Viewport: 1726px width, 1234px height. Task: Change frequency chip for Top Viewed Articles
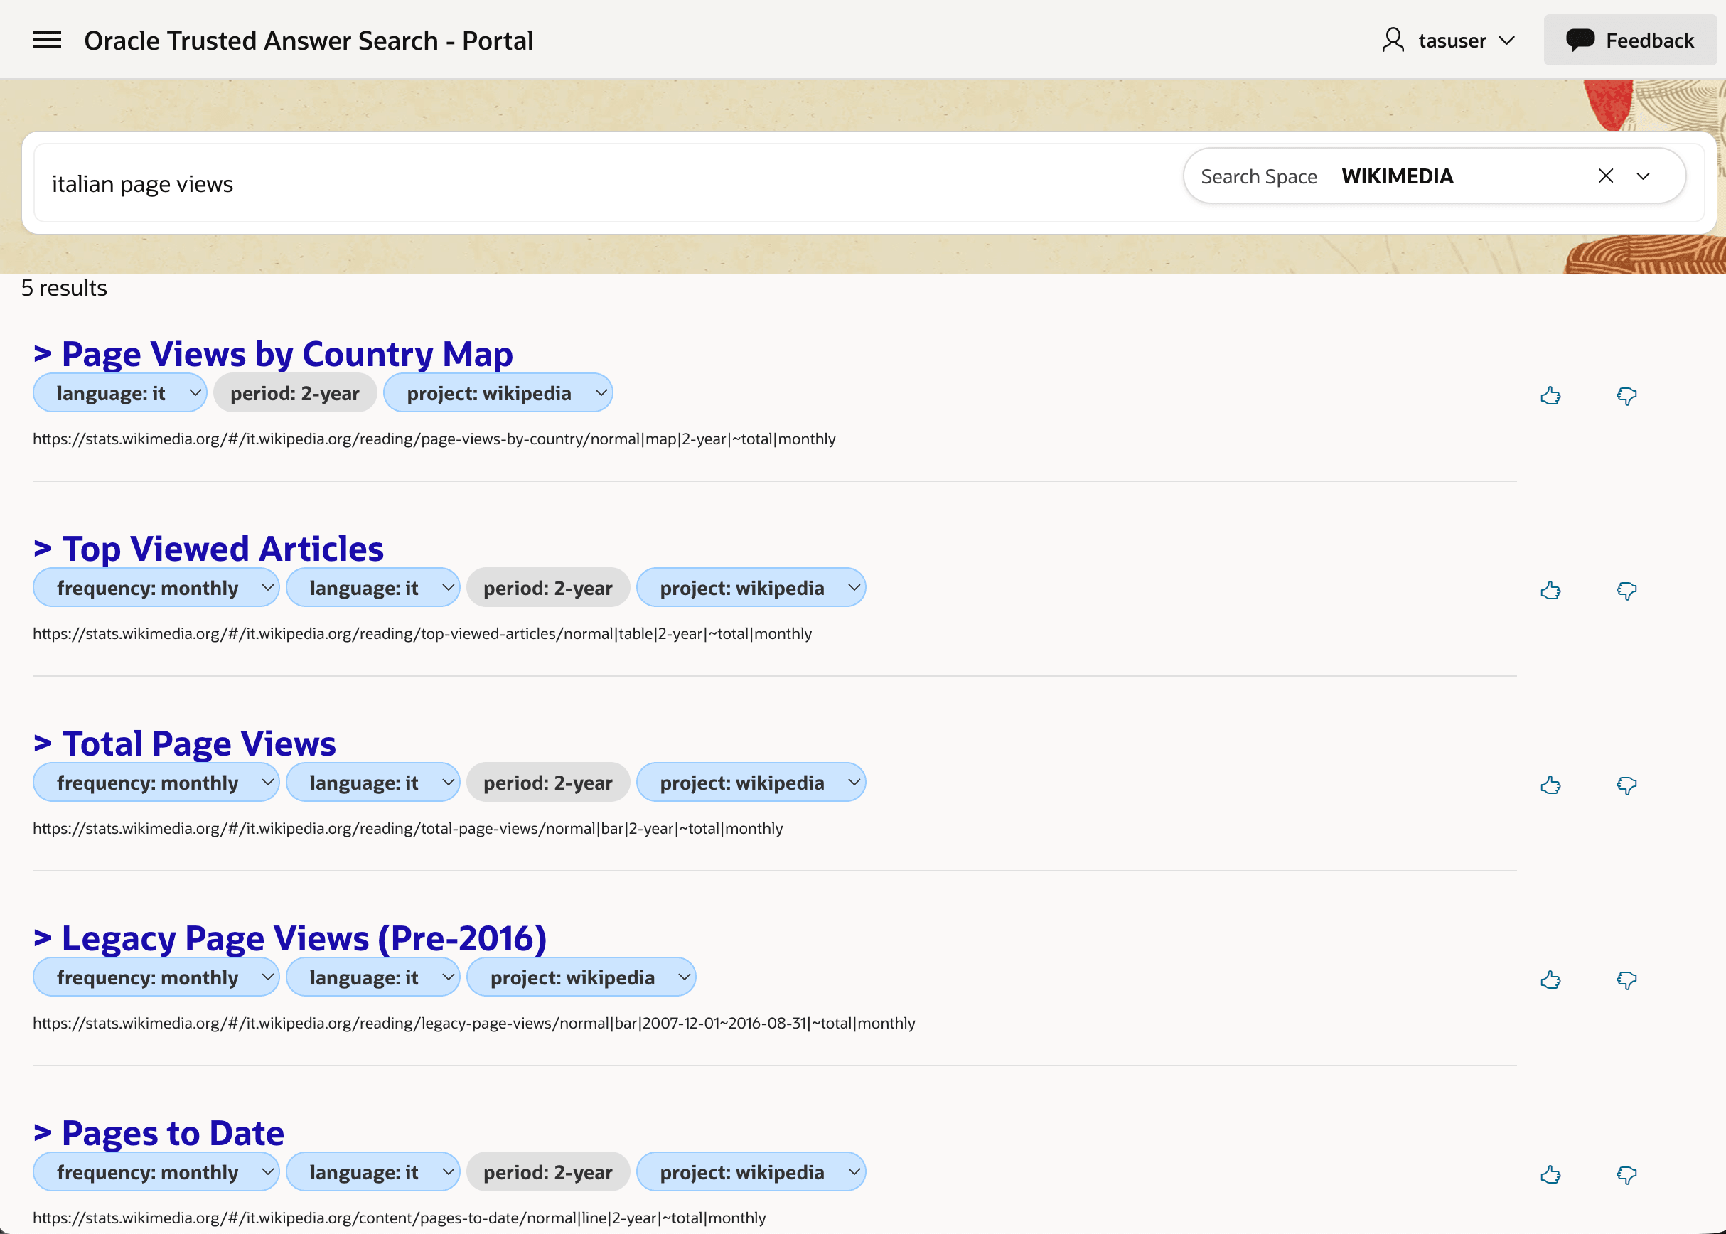[156, 587]
